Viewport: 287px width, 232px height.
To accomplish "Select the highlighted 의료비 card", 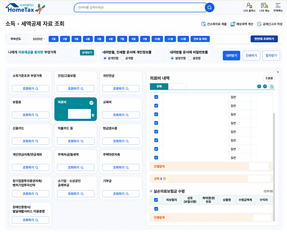I will (x=76, y=109).
